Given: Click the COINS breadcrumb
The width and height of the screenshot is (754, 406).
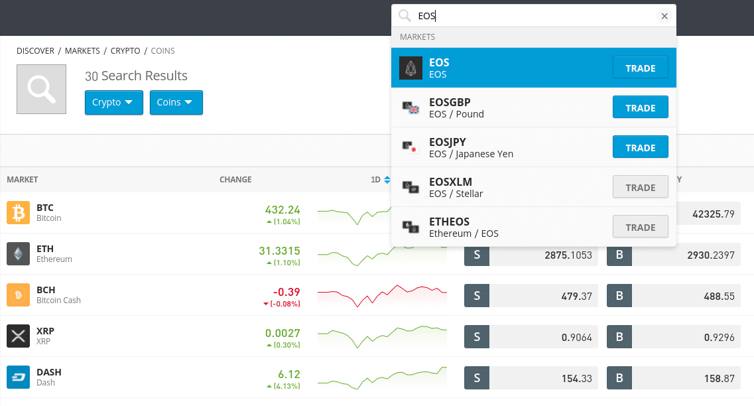Looking at the screenshot, I should (162, 50).
